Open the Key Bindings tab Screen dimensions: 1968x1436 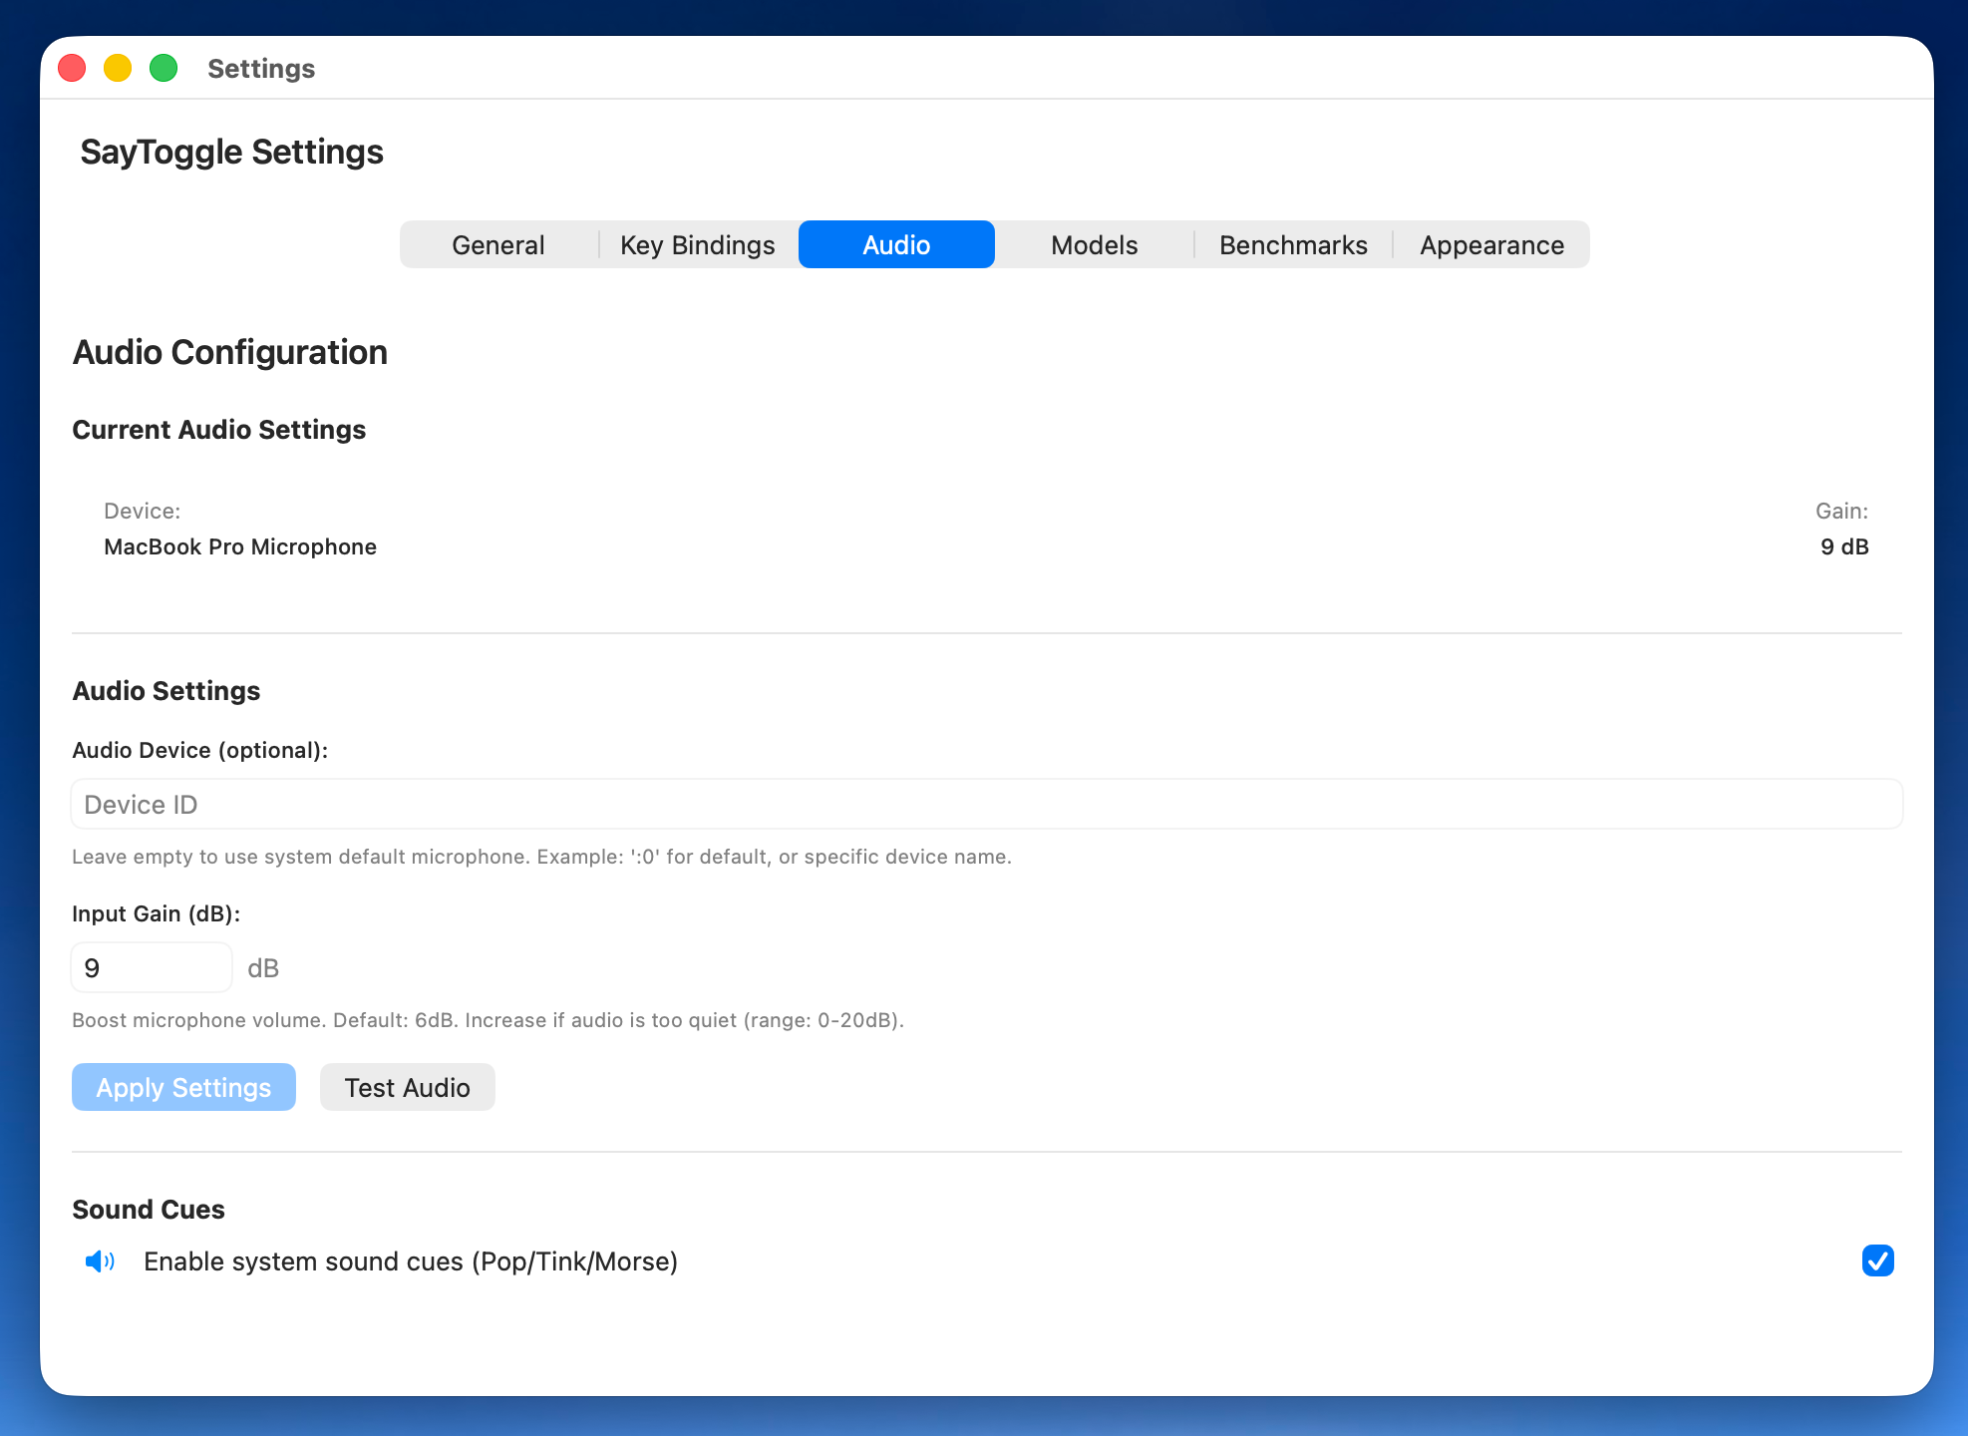point(697,244)
